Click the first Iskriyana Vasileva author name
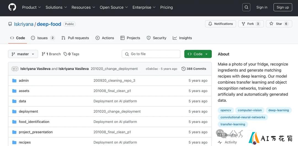 click(x=35, y=69)
